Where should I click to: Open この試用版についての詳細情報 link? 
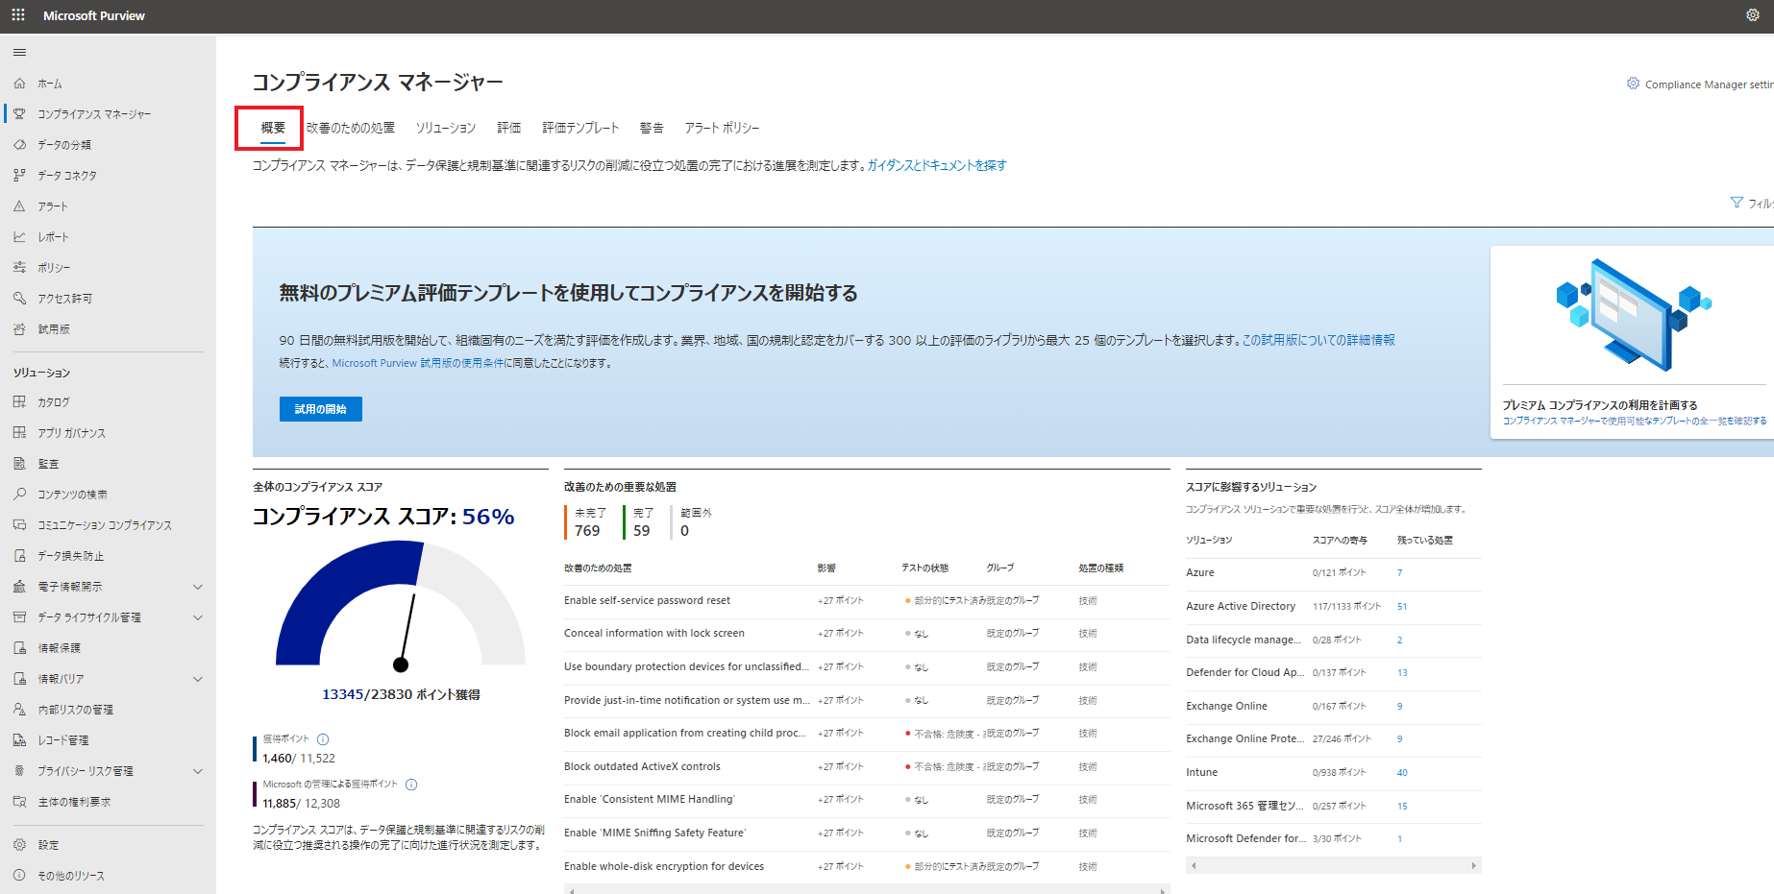1318,340
